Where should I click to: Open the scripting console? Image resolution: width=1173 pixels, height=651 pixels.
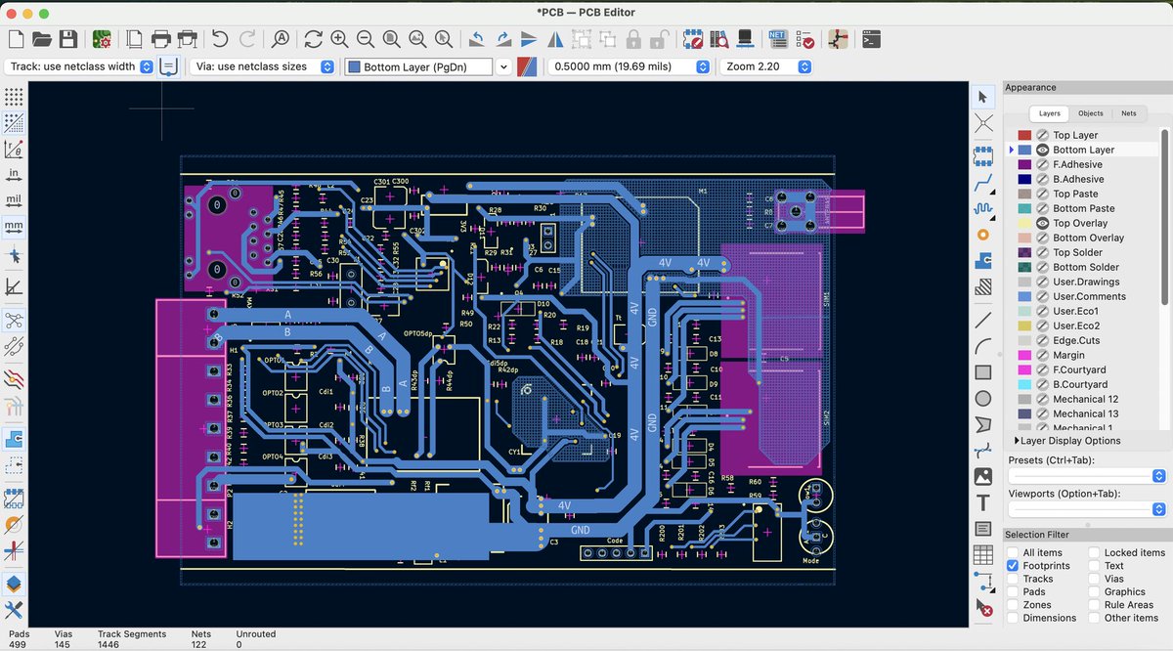coord(871,39)
